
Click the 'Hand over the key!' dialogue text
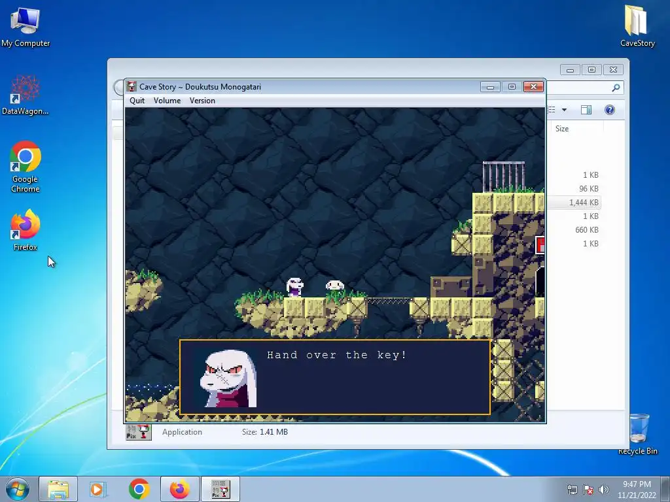(337, 355)
